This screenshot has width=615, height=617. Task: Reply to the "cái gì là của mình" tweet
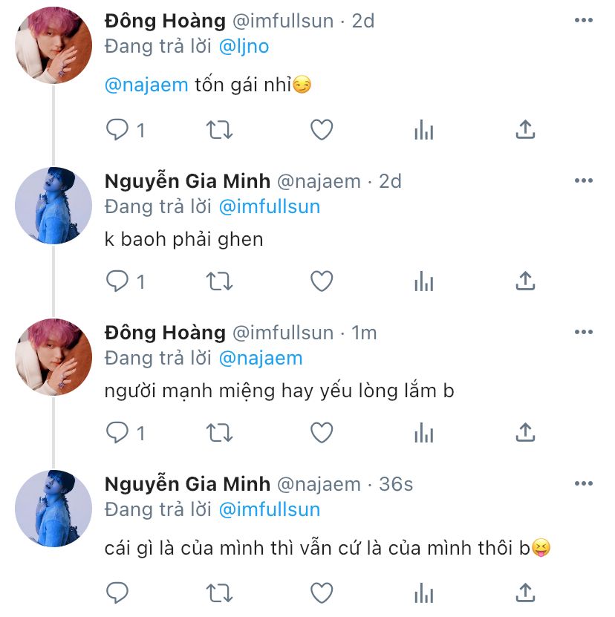pyautogui.click(x=118, y=592)
